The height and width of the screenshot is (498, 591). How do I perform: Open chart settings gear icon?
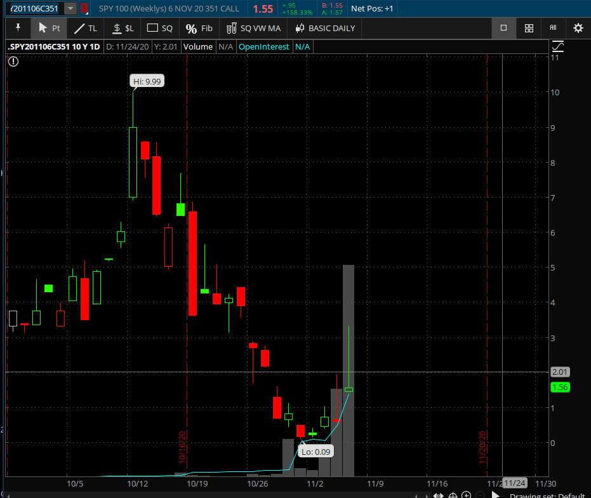[578, 28]
